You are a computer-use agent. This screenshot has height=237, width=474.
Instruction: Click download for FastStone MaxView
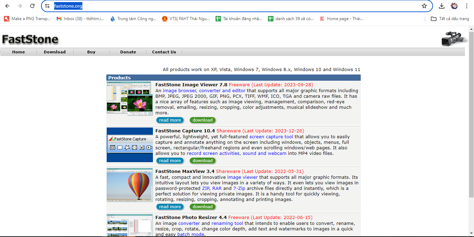click(x=203, y=207)
